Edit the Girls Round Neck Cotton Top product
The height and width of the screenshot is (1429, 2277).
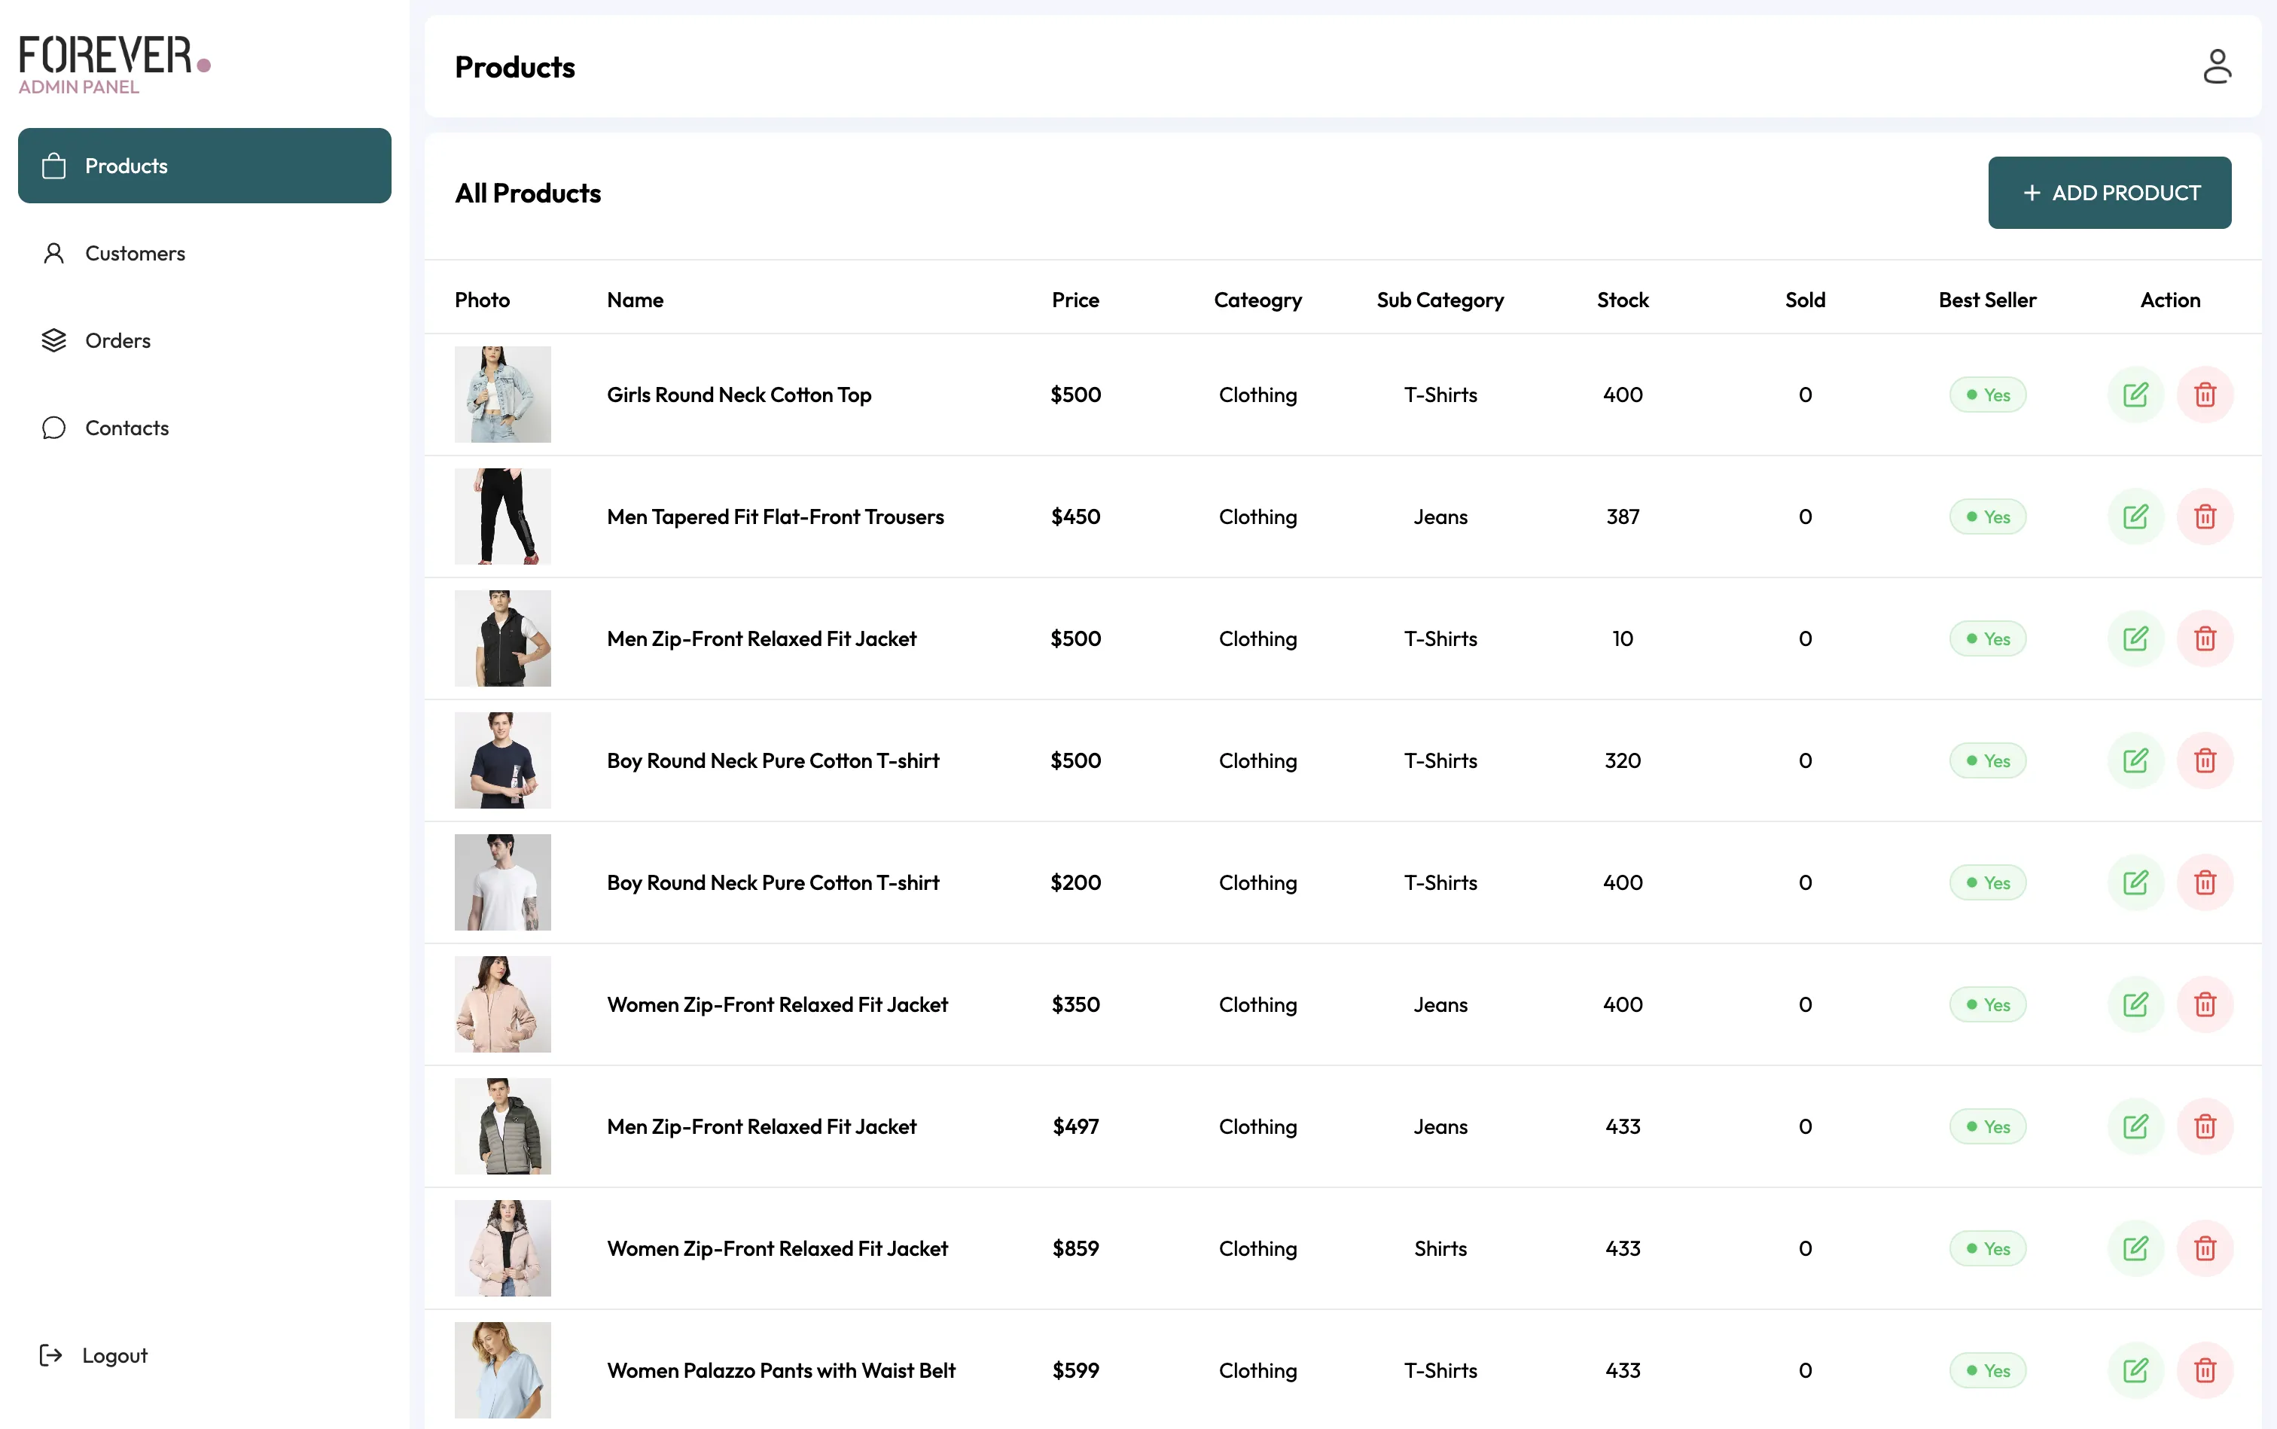2135,394
